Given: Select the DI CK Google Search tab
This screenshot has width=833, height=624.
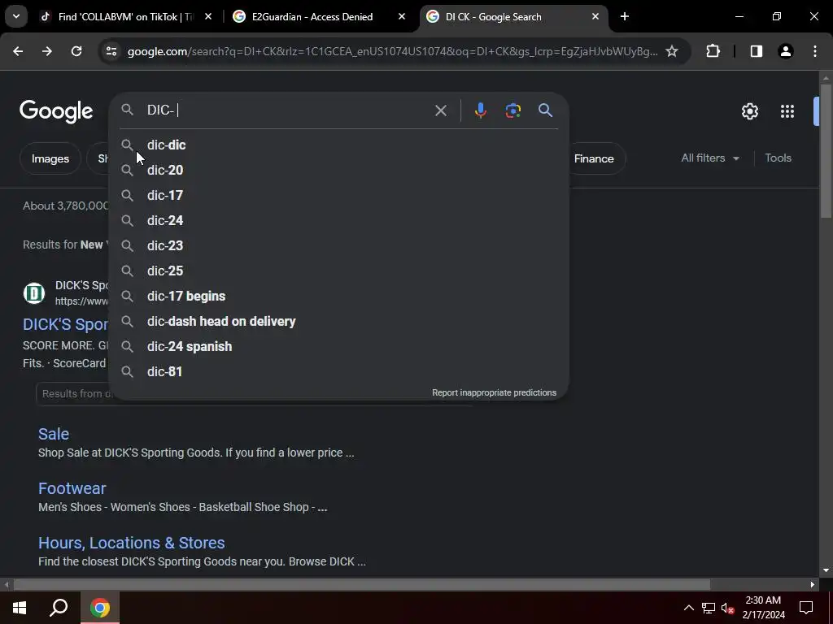Looking at the screenshot, I should [x=494, y=16].
